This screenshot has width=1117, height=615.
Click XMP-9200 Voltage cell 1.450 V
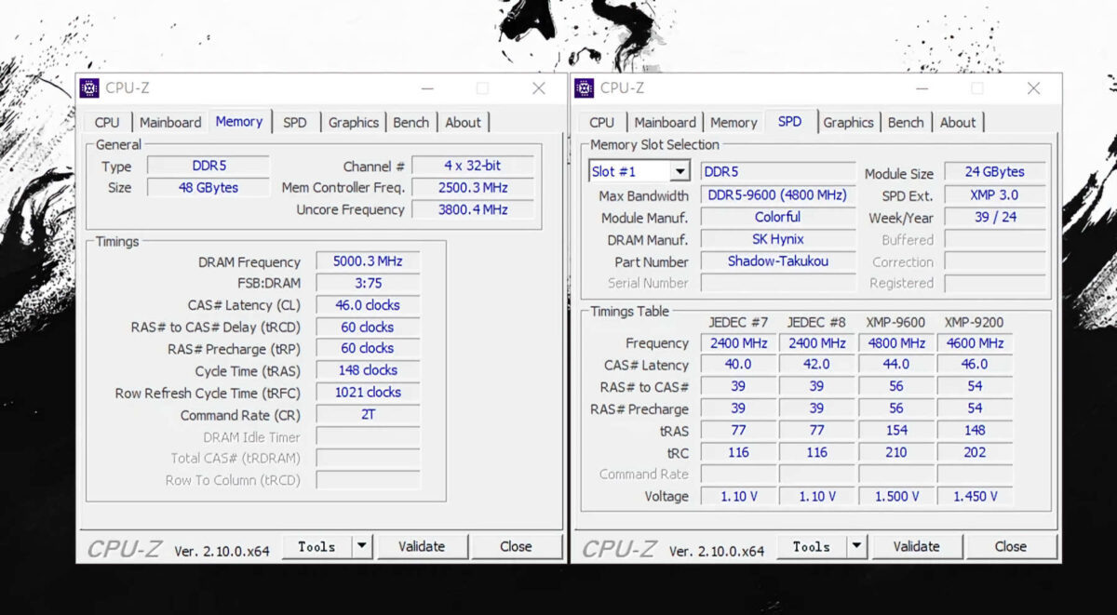point(975,497)
